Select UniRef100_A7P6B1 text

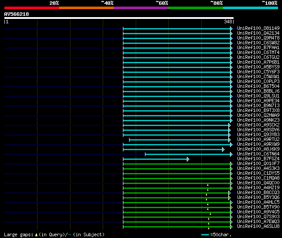coord(258,62)
